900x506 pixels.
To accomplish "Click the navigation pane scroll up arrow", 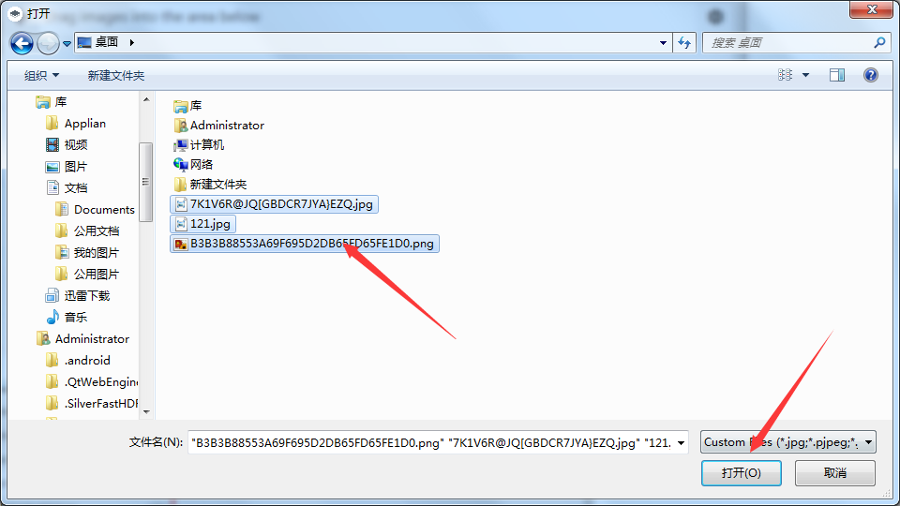I will (x=146, y=100).
